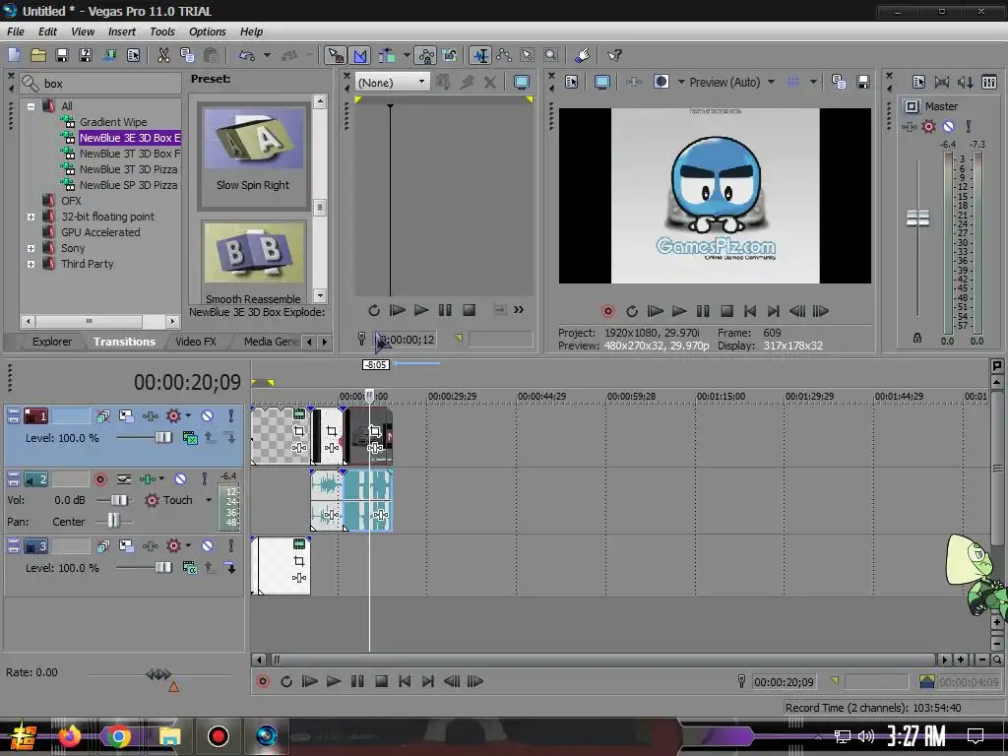
Task: Open the Insert menu
Action: [x=121, y=31]
